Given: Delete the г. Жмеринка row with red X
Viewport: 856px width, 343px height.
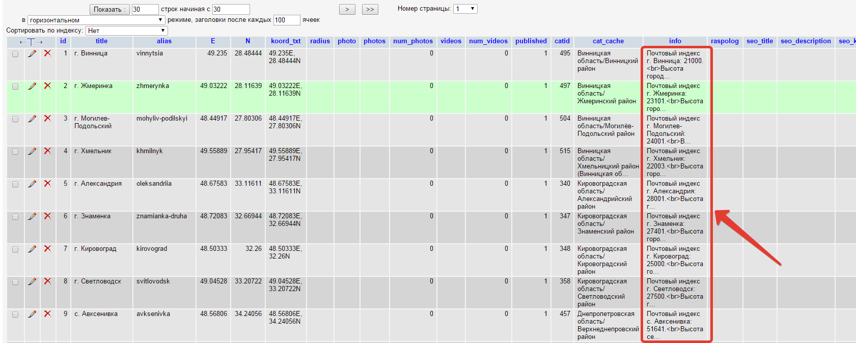Looking at the screenshot, I should tap(47, 86).
